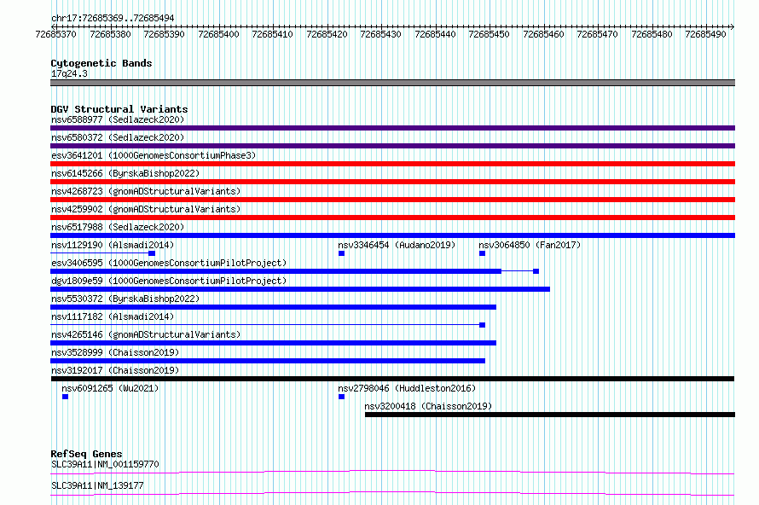Select the purple bar under nsv6580372

tap(392, 146)
